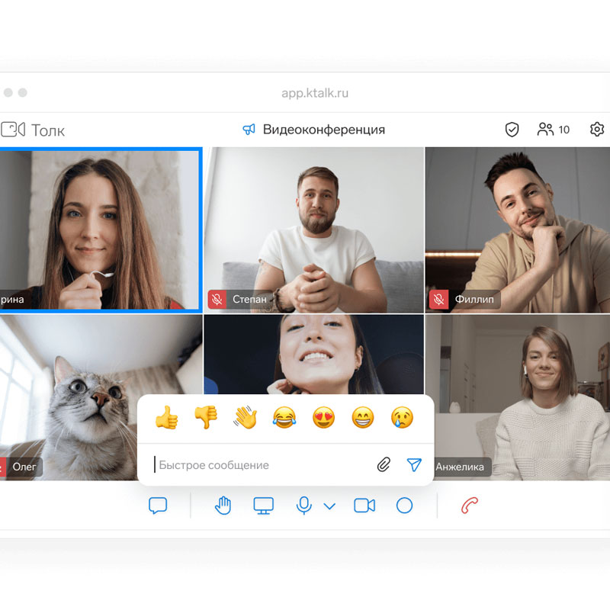
Task: Open settings gear icon
Action: point(597,130)
